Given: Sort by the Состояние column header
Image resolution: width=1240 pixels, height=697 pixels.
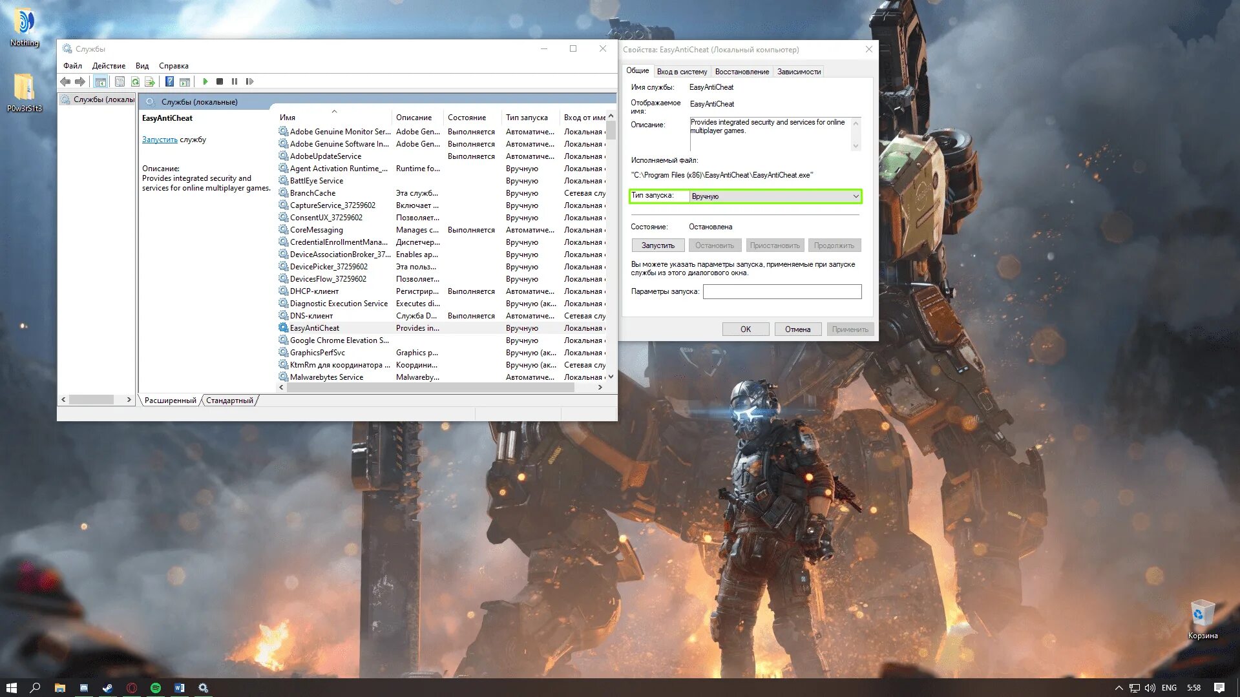Looking at the screenshot, I should pyautogui.click(x=472, y=118).
